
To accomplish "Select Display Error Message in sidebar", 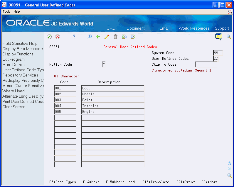I will pos(23,49).
